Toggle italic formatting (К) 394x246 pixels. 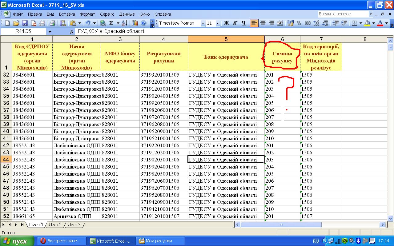click(x=235, y=23)
